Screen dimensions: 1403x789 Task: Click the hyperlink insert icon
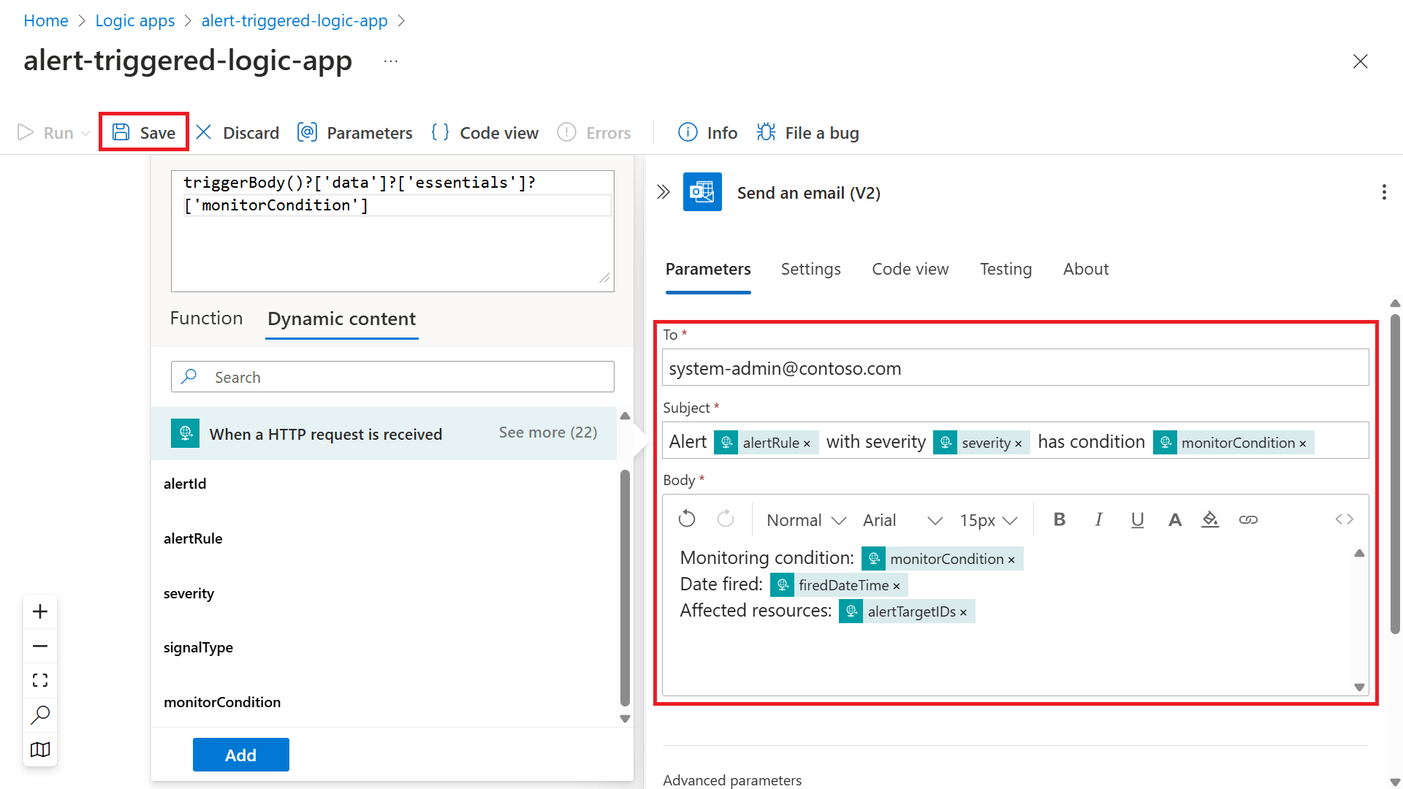point(1249,519)
